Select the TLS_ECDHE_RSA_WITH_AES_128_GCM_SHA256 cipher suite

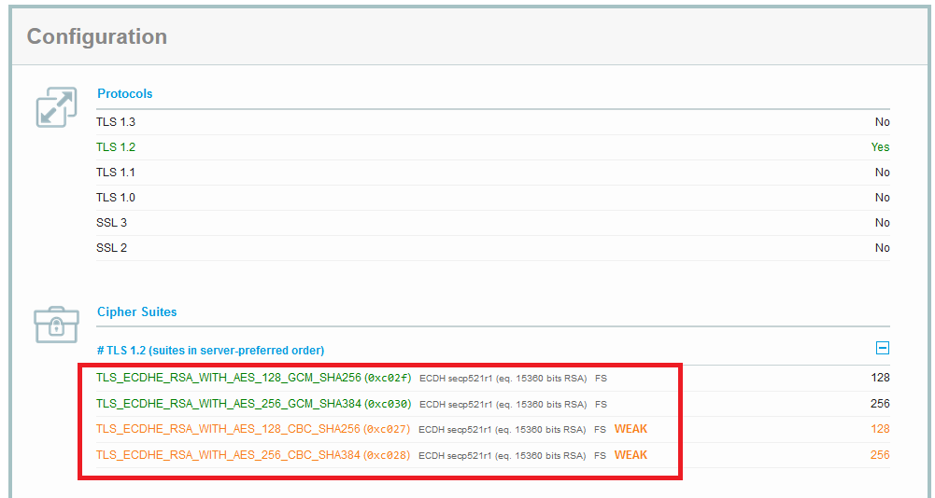point(228,378)
